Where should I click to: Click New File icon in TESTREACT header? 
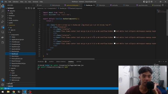(26, 8)
